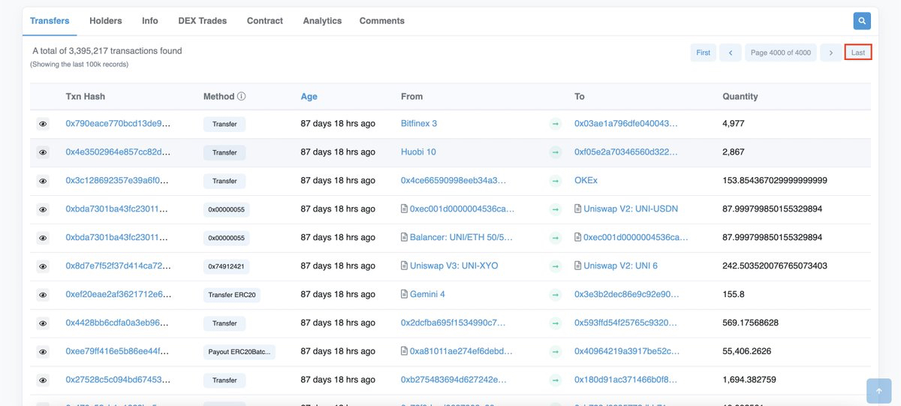The image size is (901, 406).
Task: Click the 0x74912421 method badge
Action: click(226, 266)
